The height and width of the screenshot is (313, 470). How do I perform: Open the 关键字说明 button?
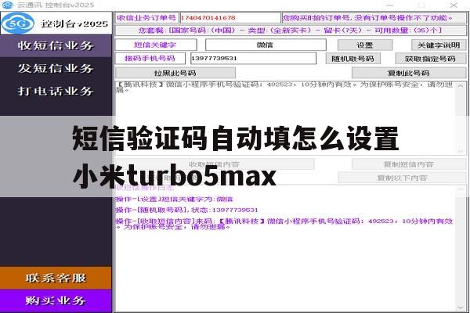439,45
